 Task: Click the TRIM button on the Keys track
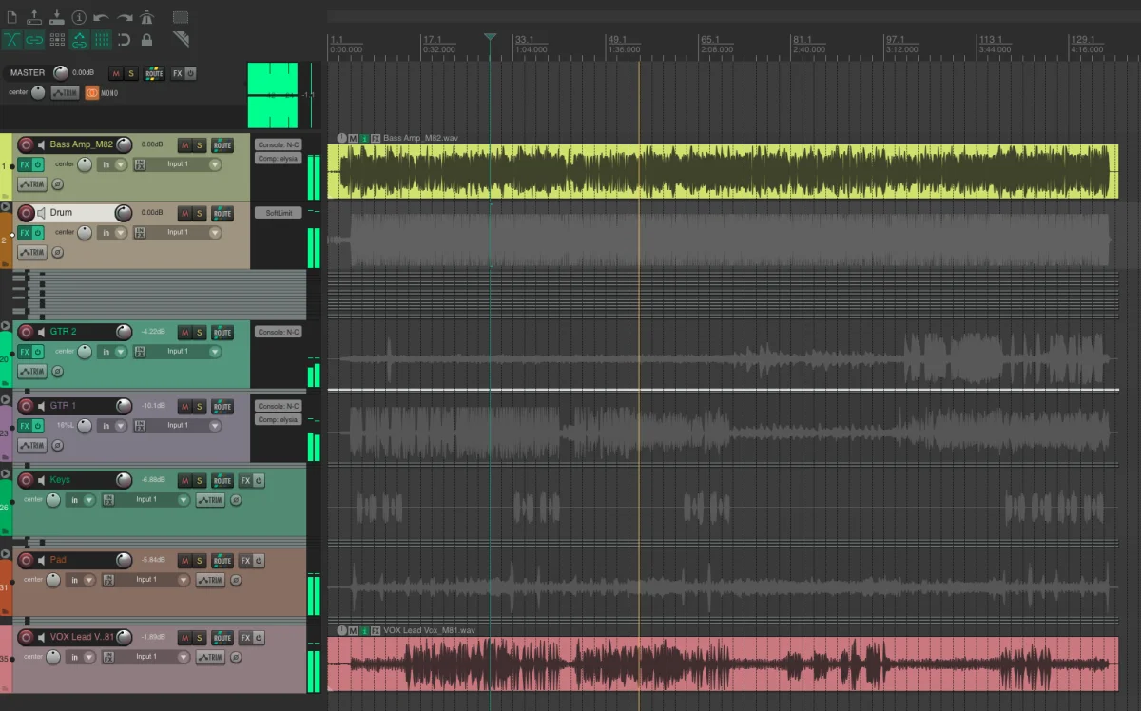pos(210,500)
